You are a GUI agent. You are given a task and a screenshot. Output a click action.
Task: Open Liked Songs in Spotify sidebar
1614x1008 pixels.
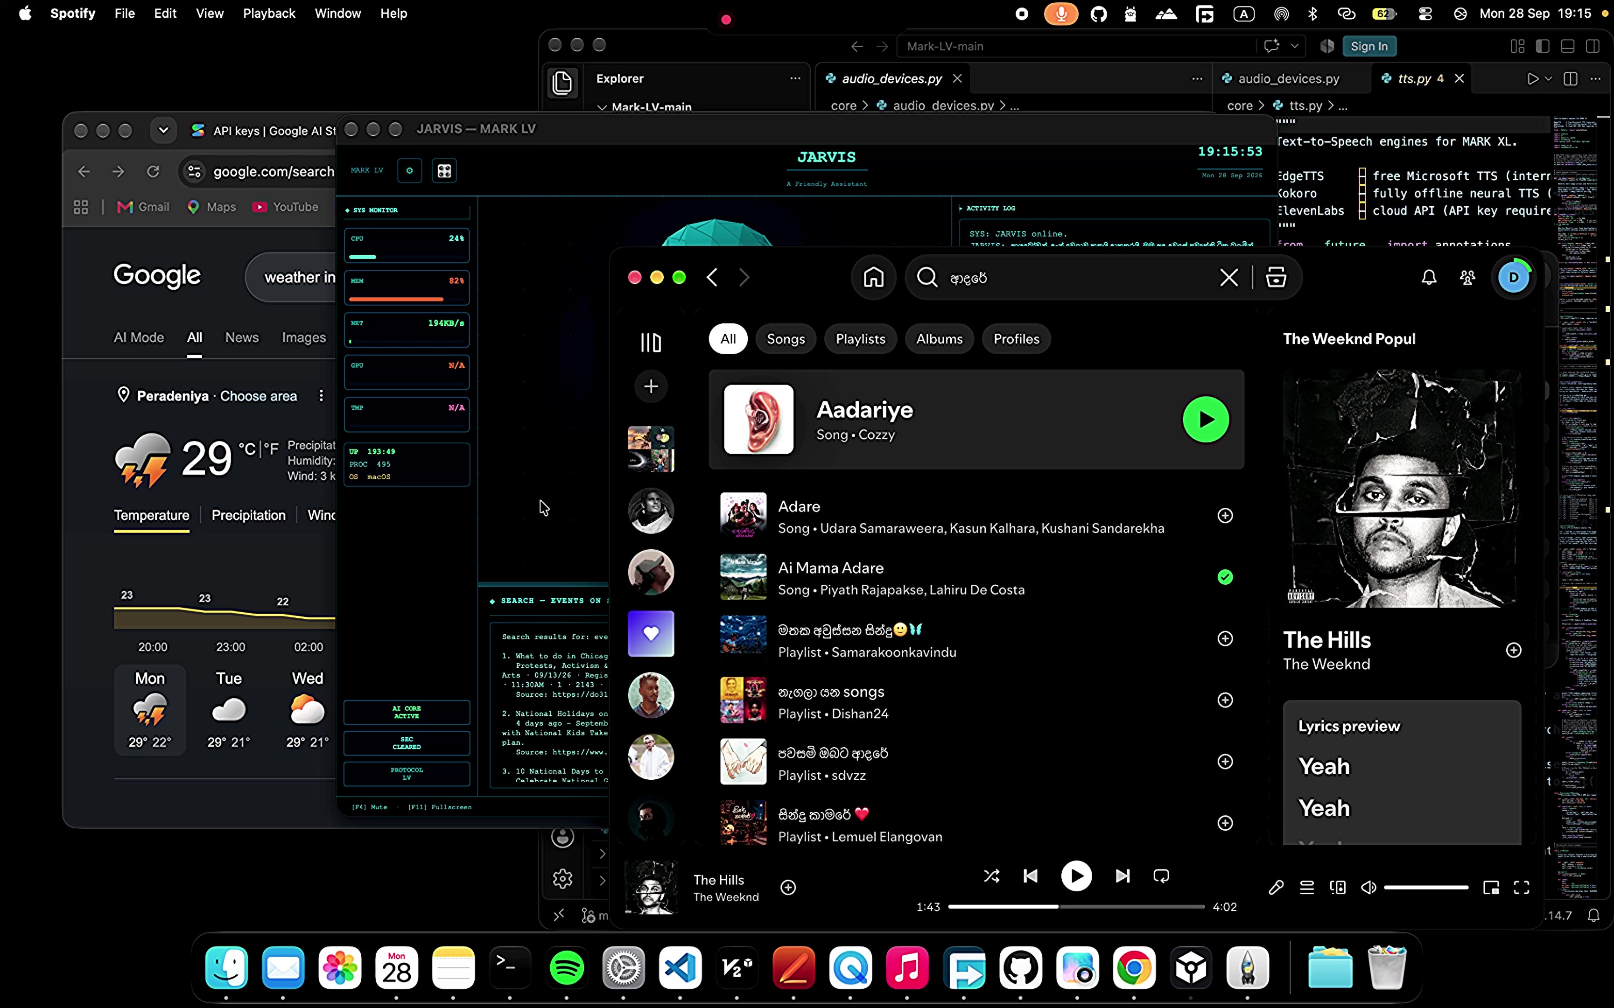[x=651, y=633]
